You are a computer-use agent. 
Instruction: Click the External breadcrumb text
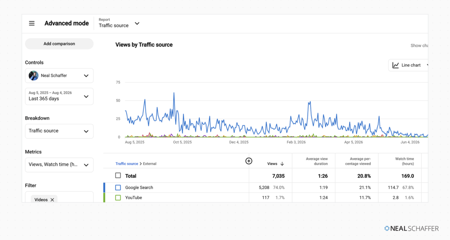click(x=150, y=164)
